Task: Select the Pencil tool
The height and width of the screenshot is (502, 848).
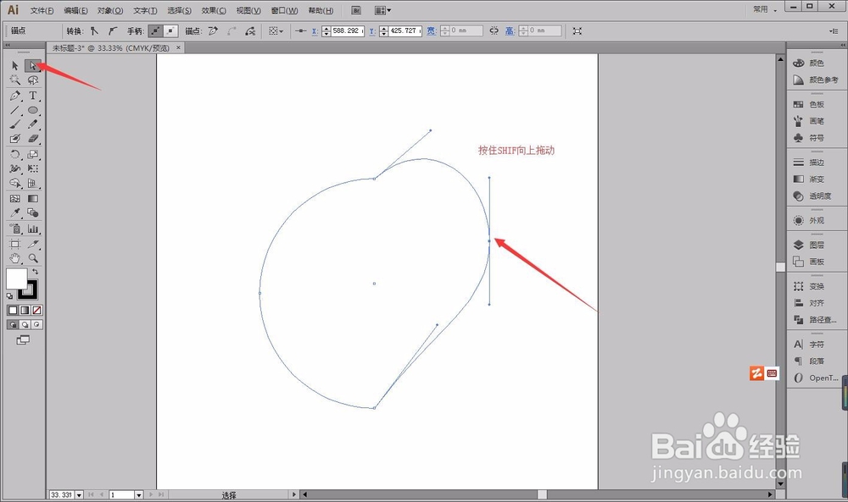Action: click(33, 124)
